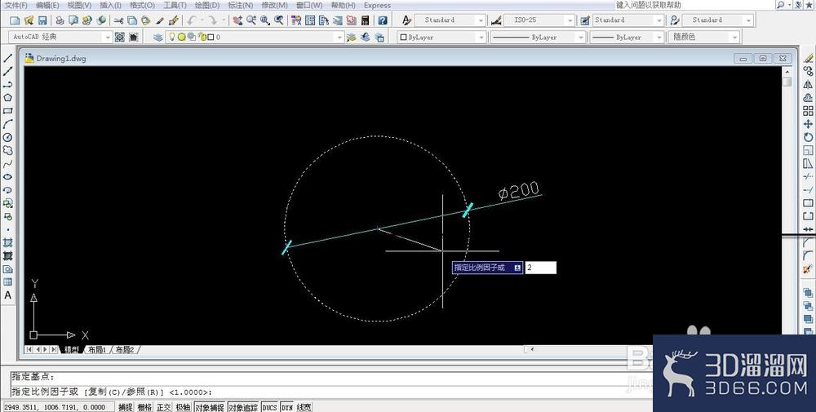
Task: Select the Move tool in modify toolbar
Action: 808,124
